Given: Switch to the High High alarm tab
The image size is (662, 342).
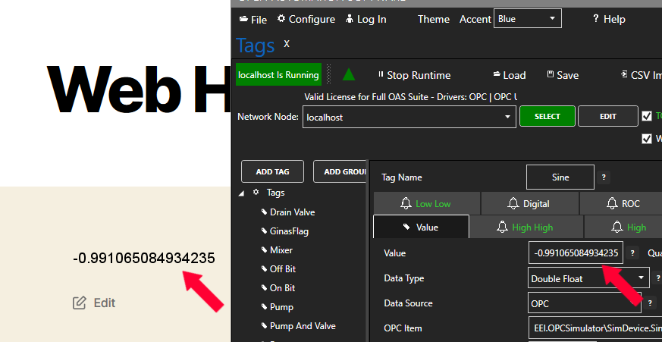Looking at the screenshot, I should (526, 227).
